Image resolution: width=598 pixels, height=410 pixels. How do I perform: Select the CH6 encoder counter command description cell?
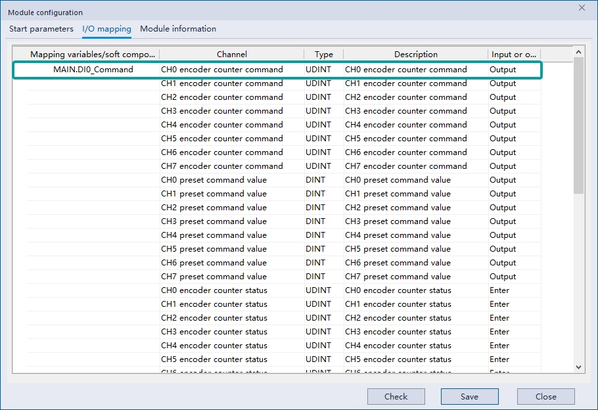pyautogui.click(x=416, y=152)
